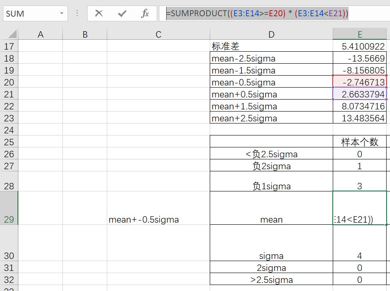Select row 26 header

pos(9,153)
